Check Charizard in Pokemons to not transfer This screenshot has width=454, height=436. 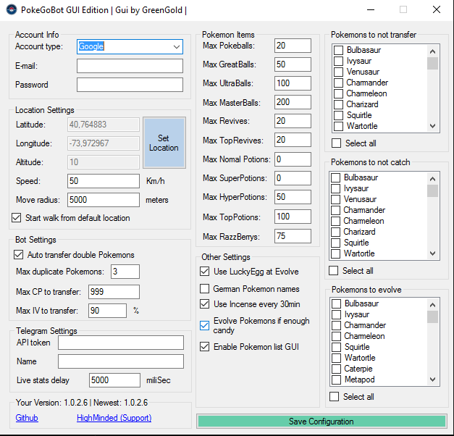(x=338, y=104)
